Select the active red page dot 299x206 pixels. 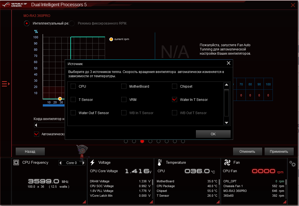(142, 141)
